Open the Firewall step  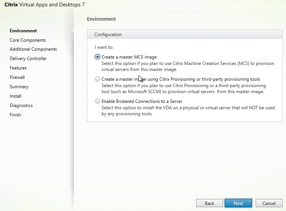17,77
